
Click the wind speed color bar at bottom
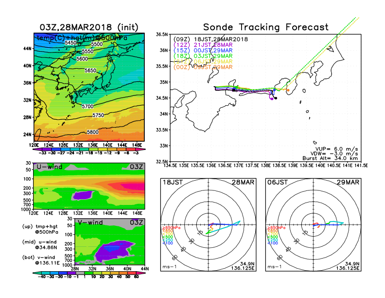tap(88, 273)
